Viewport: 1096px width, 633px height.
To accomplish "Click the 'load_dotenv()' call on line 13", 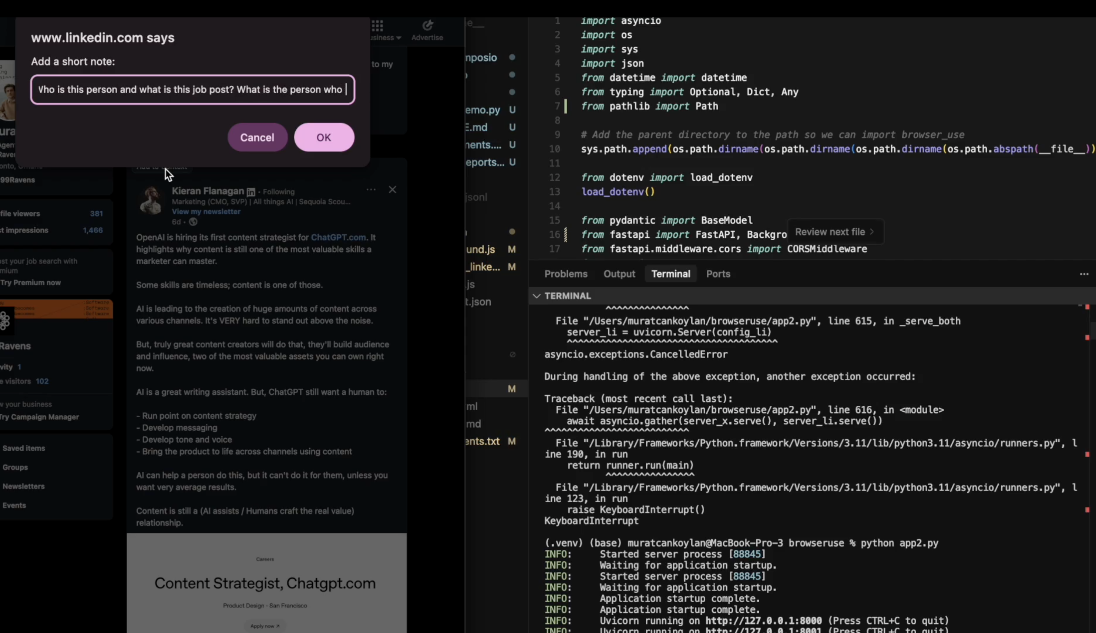I will coord(618,192).
